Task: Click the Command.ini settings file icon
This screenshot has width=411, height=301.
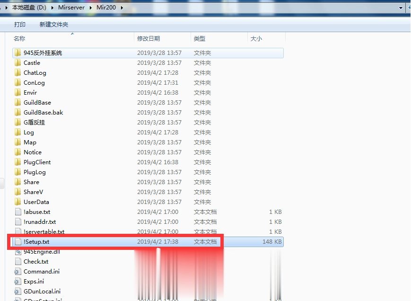Action: (17, 272)
